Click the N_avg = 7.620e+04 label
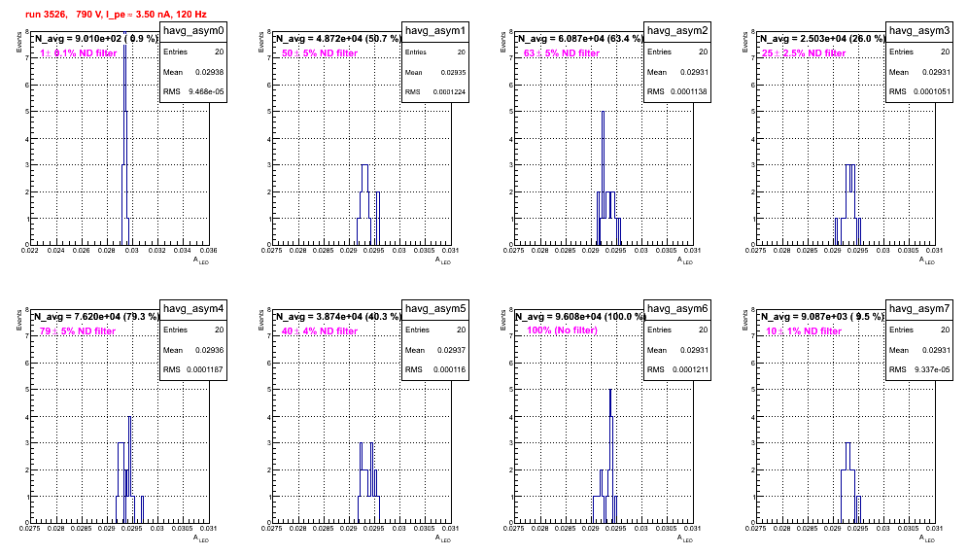Image resolution: width=968 pixels, height=556 pixels. tap(96, 316)
